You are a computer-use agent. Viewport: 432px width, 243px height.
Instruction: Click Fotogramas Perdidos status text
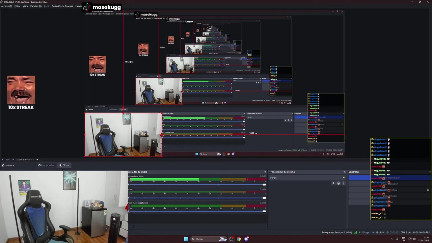tap(336, 233)
